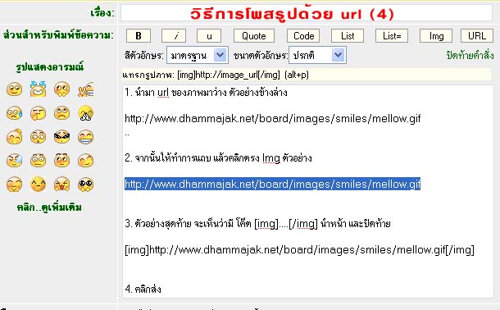This screenshot has height=310, width=500.
Task: Open the font size dropdown (ปรกติ)
Action: tap(317, 56)
